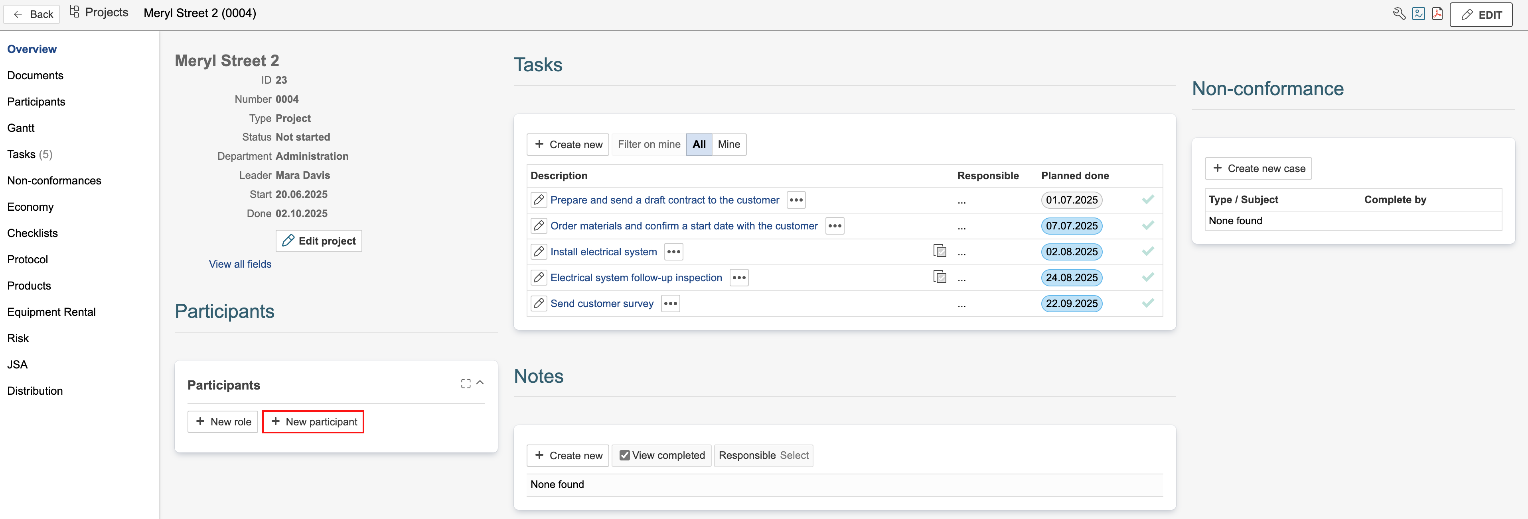Open more options for Order materials task
Image resolution: width=1528 pixels, height=519 pixels.
click(x=835, y=226)
